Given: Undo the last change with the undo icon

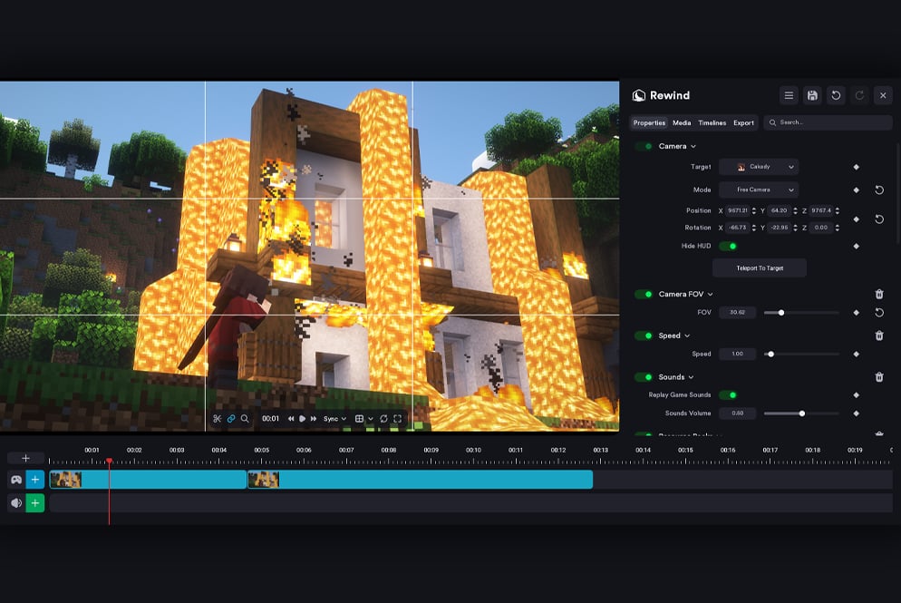Looking at the screenshot, I should [x=836, y=95].
